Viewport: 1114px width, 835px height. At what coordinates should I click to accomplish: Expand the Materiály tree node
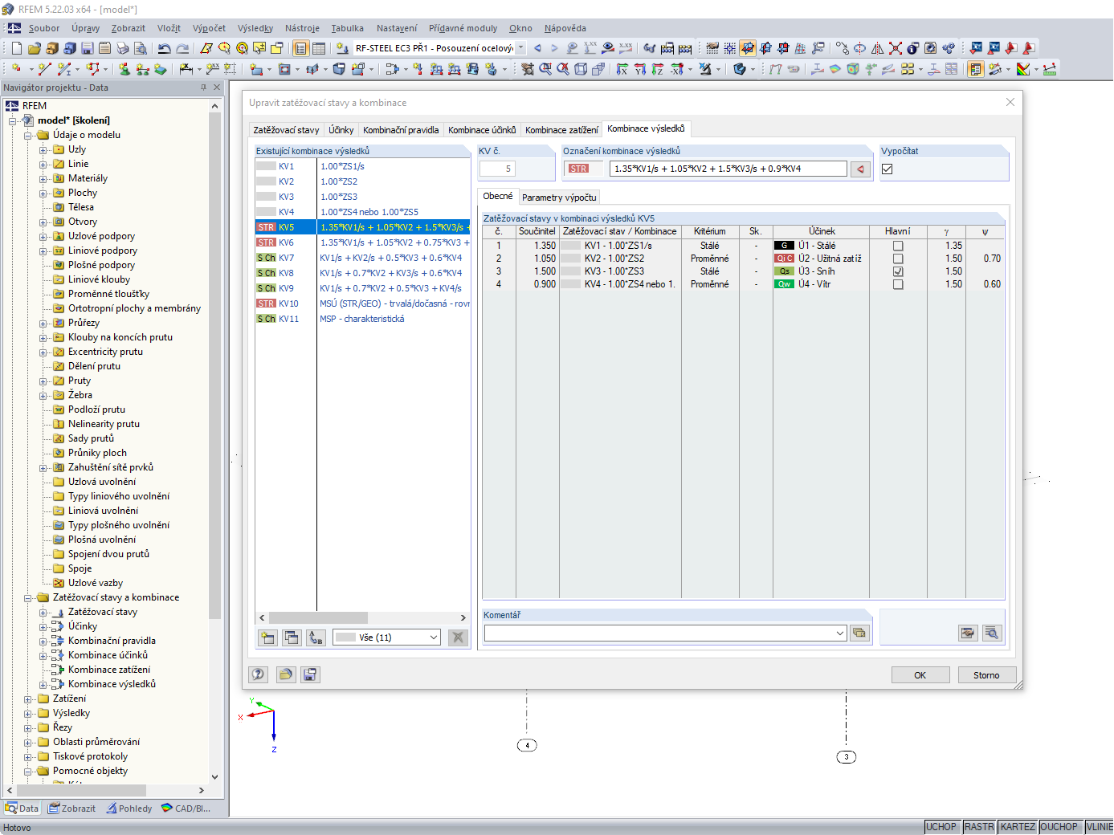tap(43, 178)
